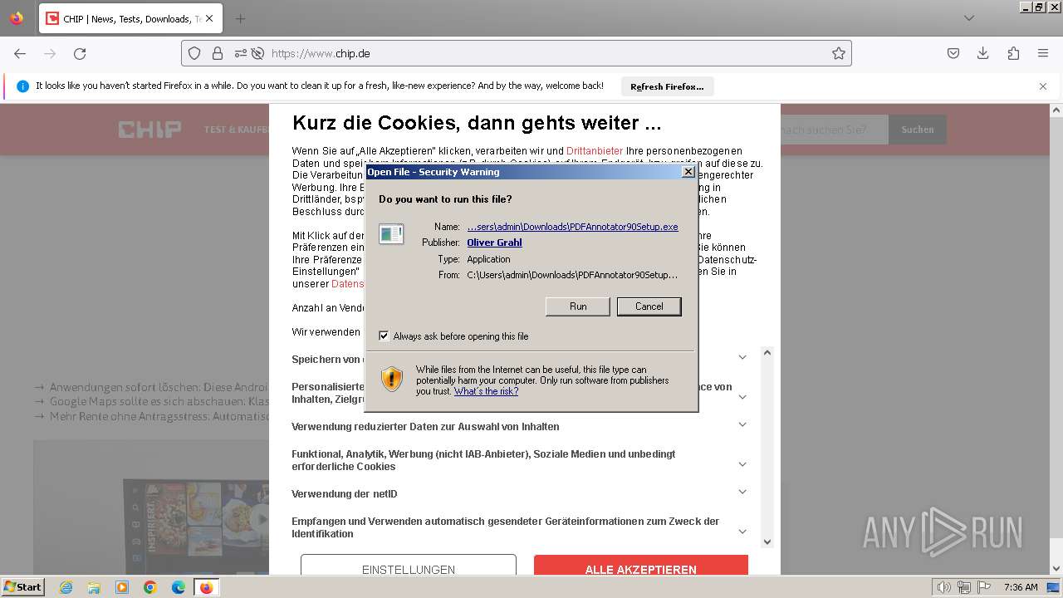Viewport: 1063px width, 598px height.
Task: Click the tracking protection shield icon
Action: (194, 53)
